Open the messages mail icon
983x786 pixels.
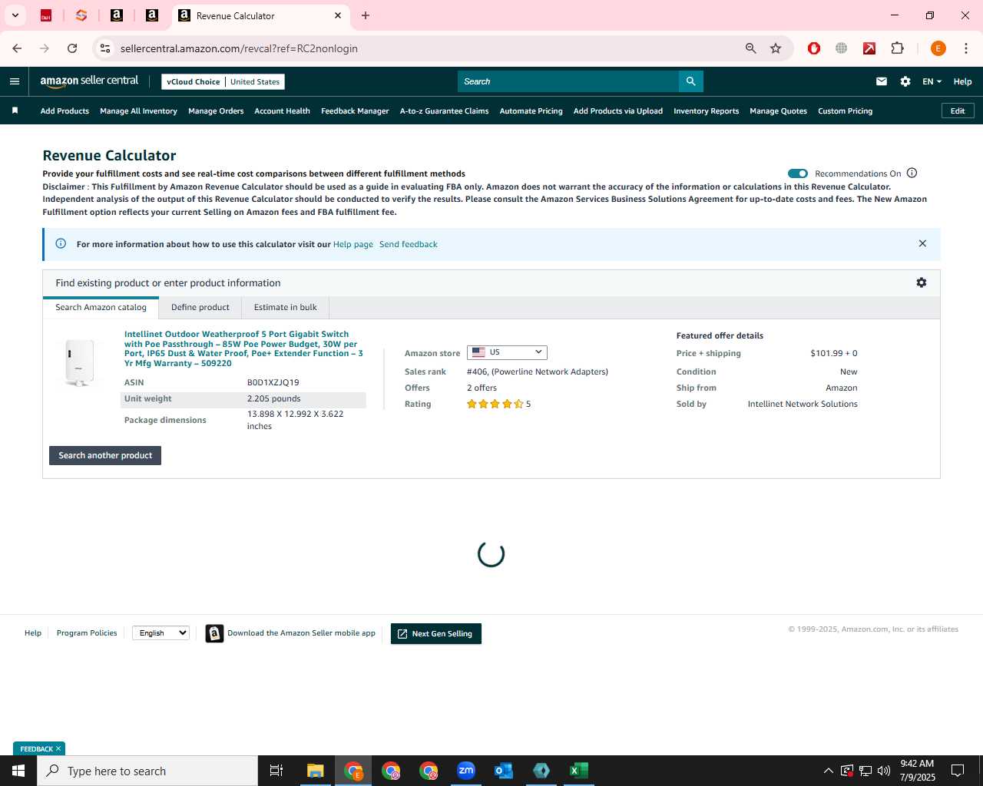point(882,81)
